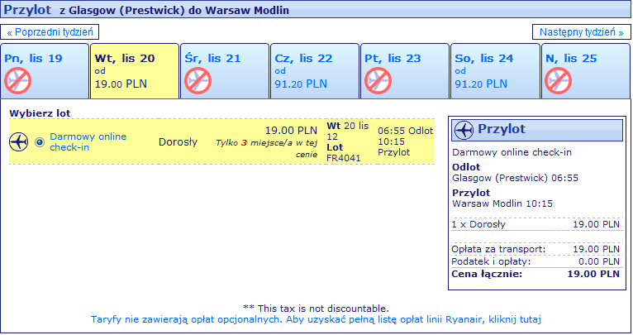
Task: Open Ryanair optional fees list link
Action: 316,319
